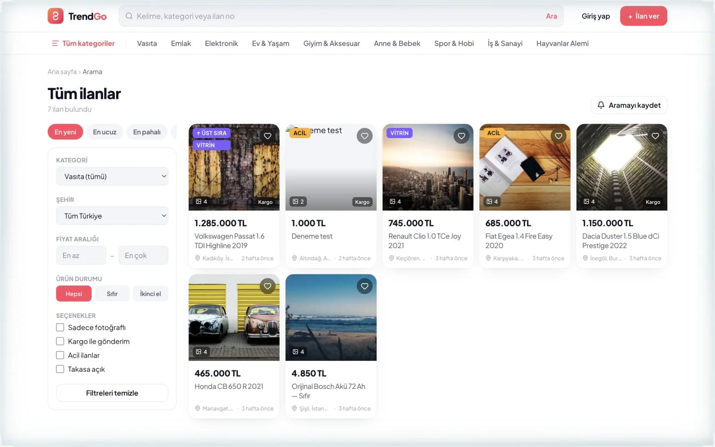Screen dimensions: 715x447
Task: Click the search magnifier icon
Action: 129,16
